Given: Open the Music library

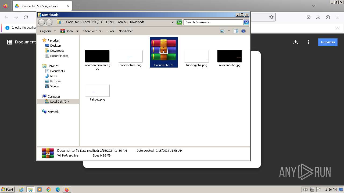Looking at the screenshot, I should click(54, 76).
